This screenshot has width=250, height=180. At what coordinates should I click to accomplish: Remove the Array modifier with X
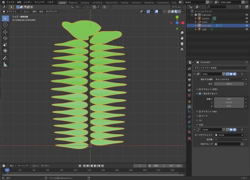tap(242, 74)
